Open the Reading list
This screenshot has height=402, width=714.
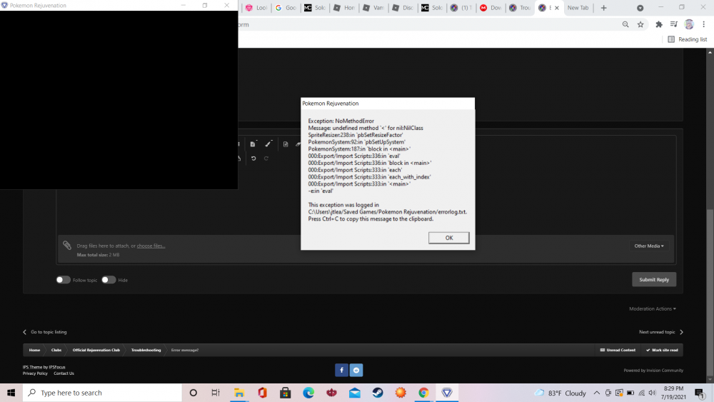pyautogui.click(x=687, y=39)
